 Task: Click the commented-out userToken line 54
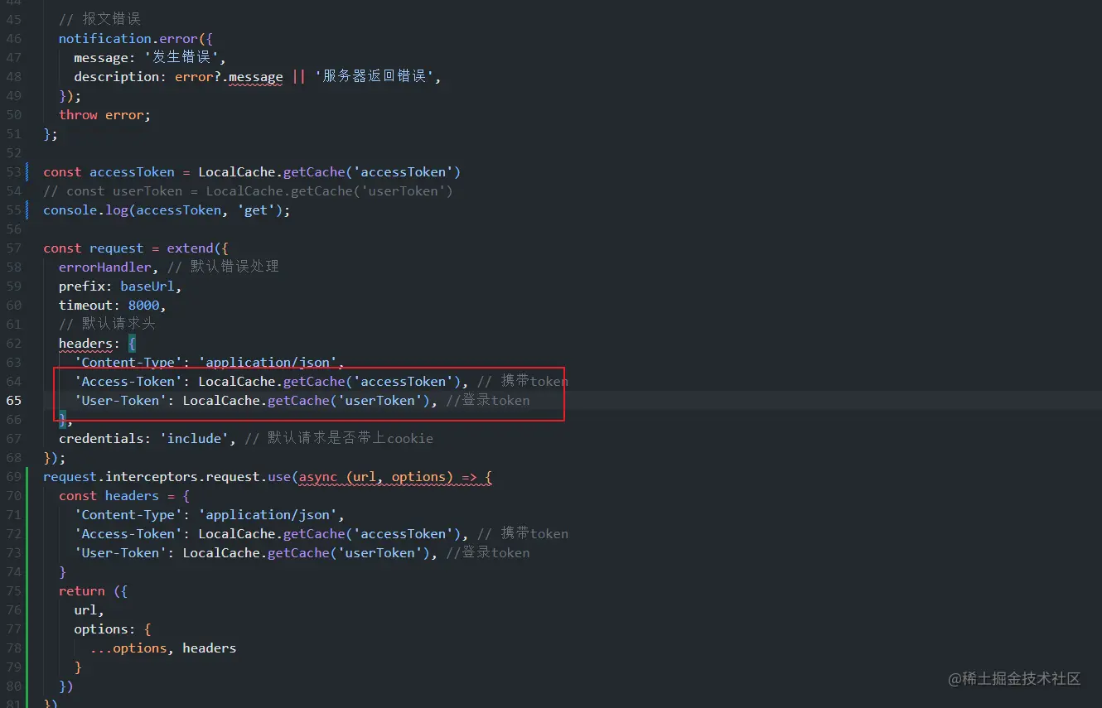coord(248,190)
